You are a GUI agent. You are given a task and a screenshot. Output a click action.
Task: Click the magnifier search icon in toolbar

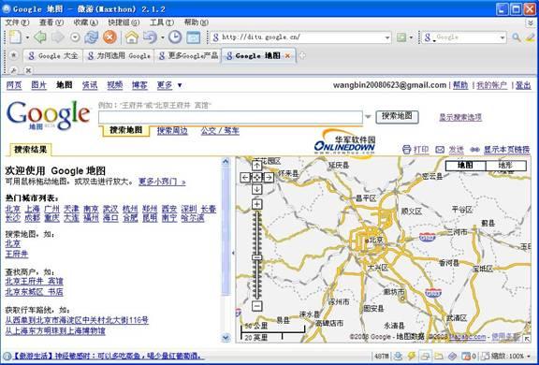(x=516, y=37)
